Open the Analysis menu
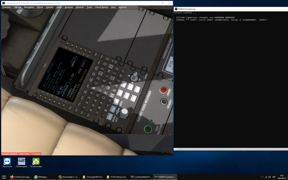 (69, 7)
